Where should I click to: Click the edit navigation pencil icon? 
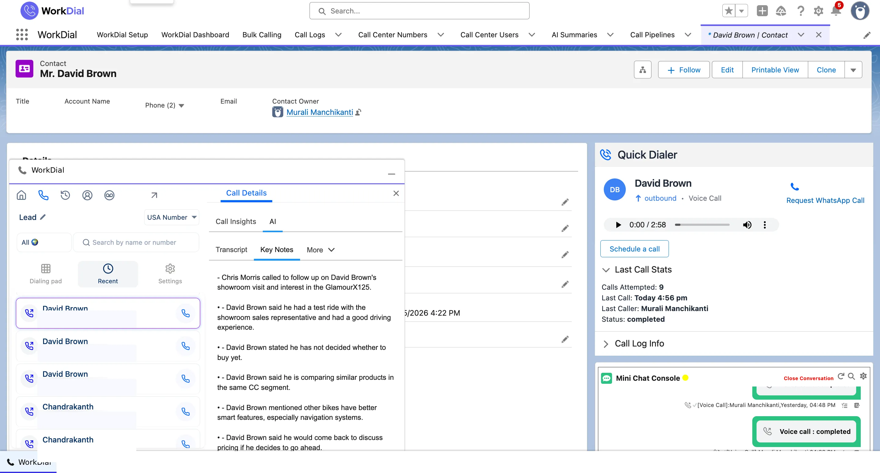tap(867, 35)
